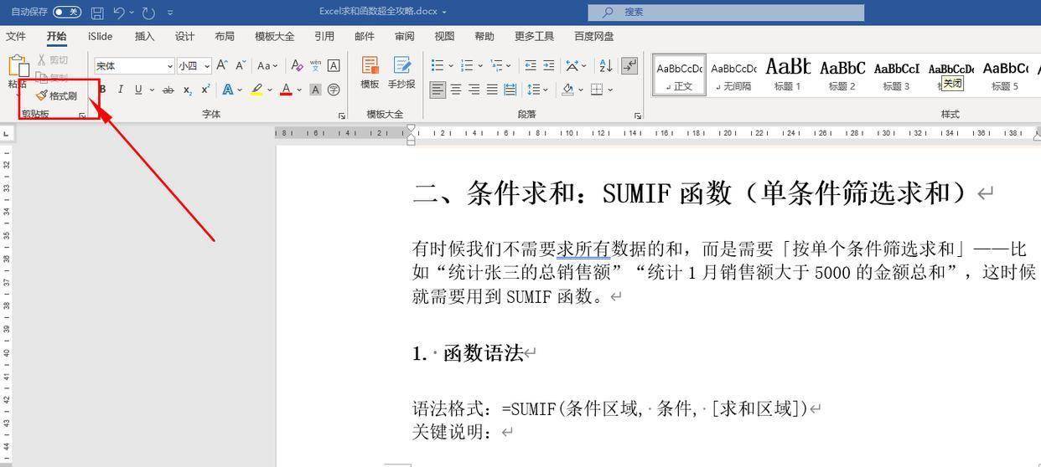This screenshot has width=1041, height=467.
Task: Apply the 标题 1 heading style
Action: click(x=787, y=74)
